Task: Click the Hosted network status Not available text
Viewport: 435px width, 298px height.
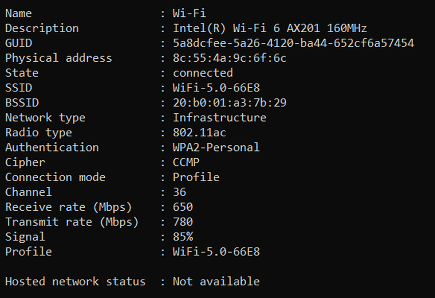Action: 216,282
